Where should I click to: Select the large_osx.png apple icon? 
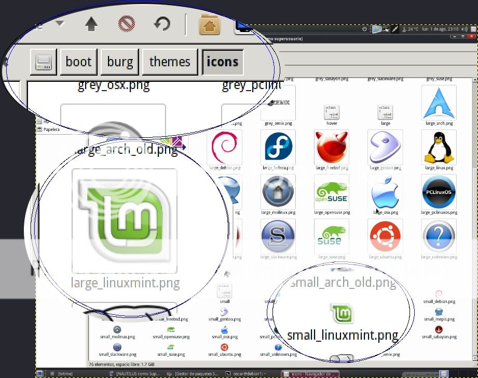coord(385,192)
